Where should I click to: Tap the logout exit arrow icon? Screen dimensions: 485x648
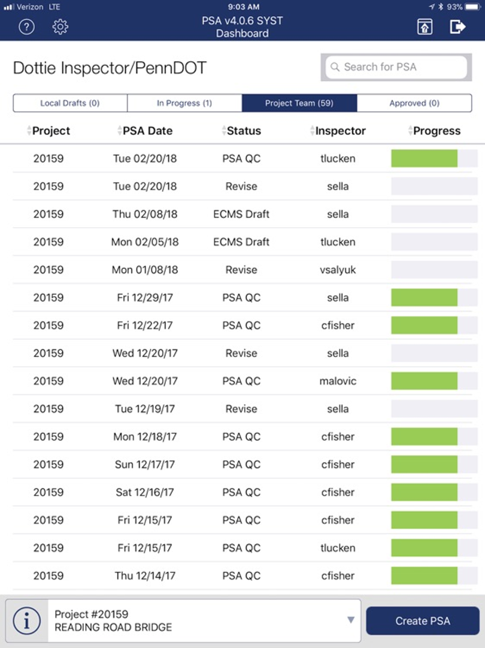(x=457, y=28)
